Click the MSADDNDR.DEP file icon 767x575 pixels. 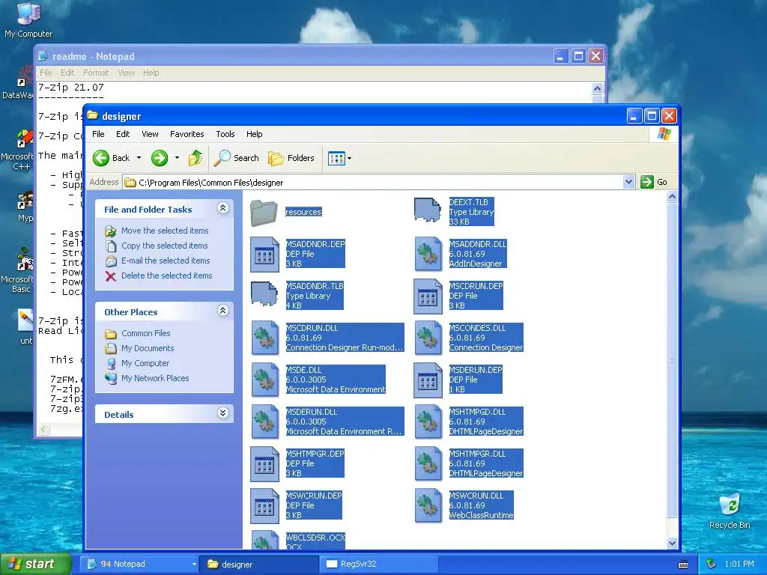(x=264, y=255)
